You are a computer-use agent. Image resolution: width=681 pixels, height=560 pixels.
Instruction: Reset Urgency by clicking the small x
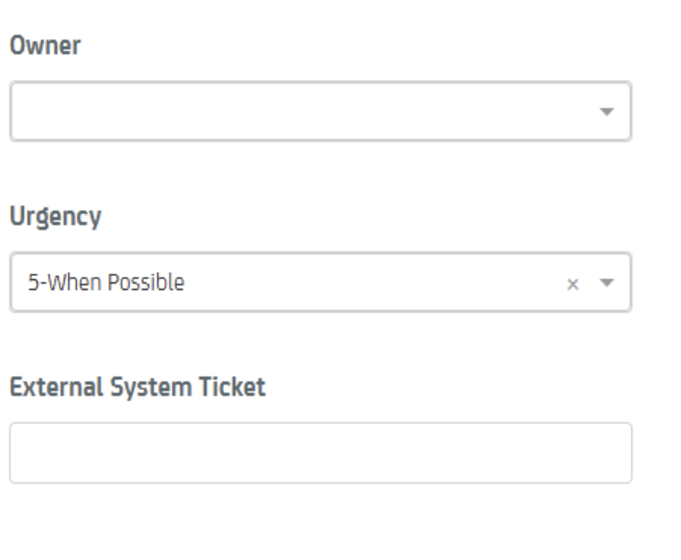tap(573, 284)
